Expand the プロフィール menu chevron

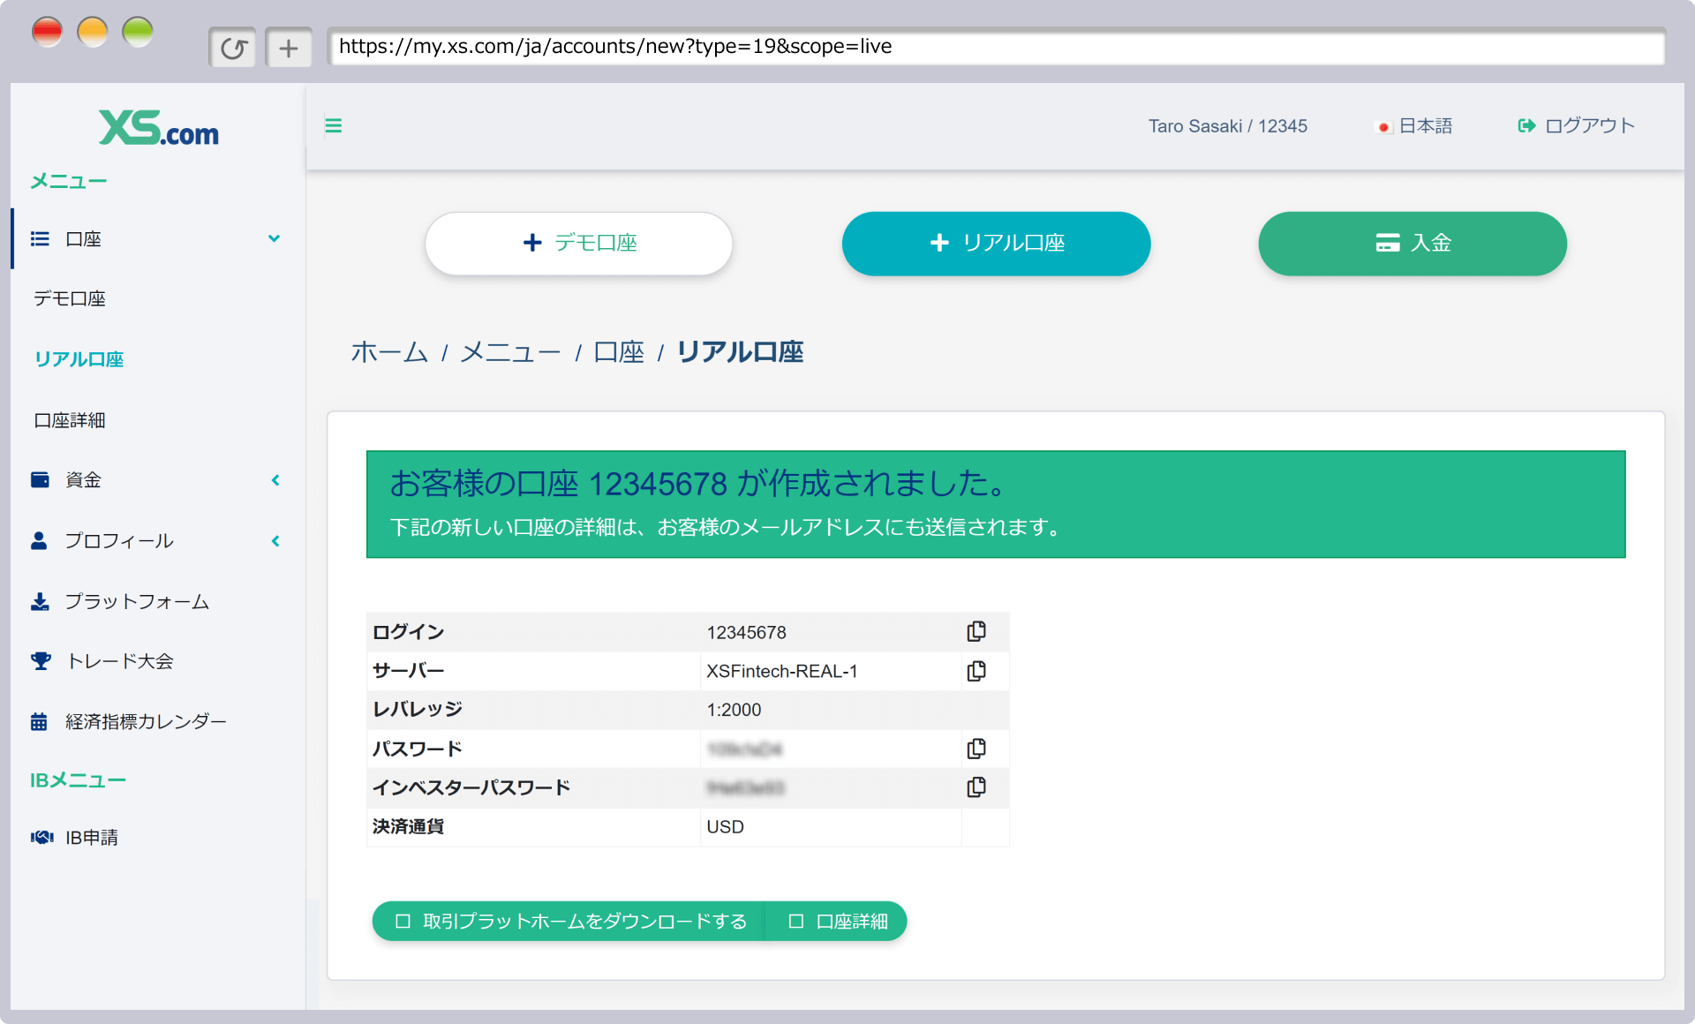[x=275, y=541]
